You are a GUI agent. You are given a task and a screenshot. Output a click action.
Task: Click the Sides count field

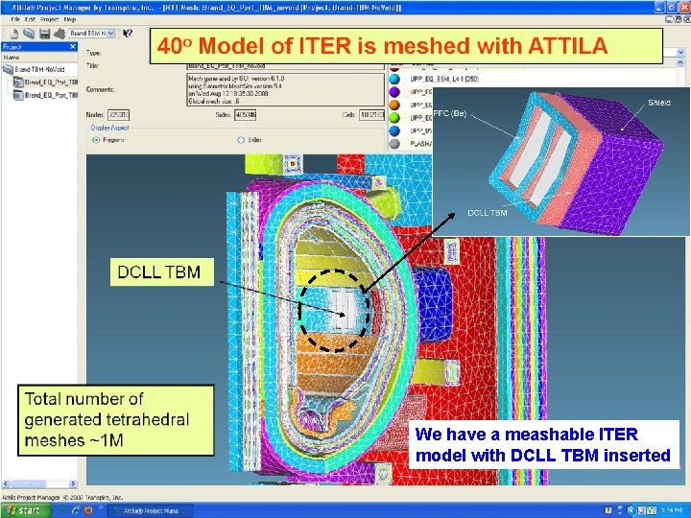pos(245,115)
